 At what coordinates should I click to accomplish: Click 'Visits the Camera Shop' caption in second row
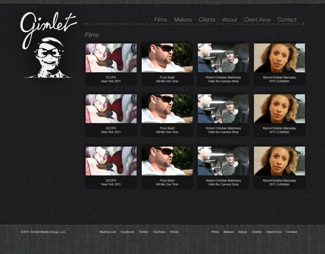tap(223, 132)
